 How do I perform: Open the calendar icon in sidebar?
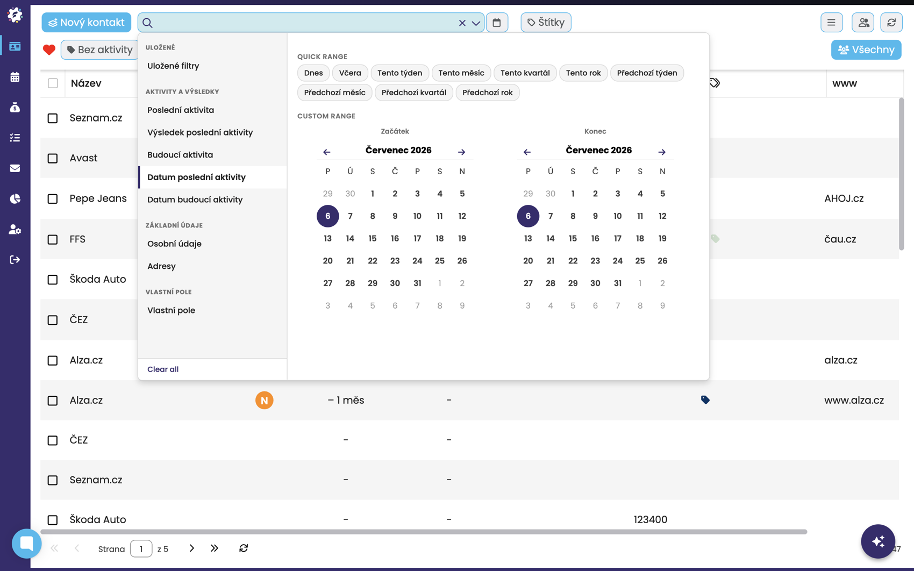click(15, 77)
